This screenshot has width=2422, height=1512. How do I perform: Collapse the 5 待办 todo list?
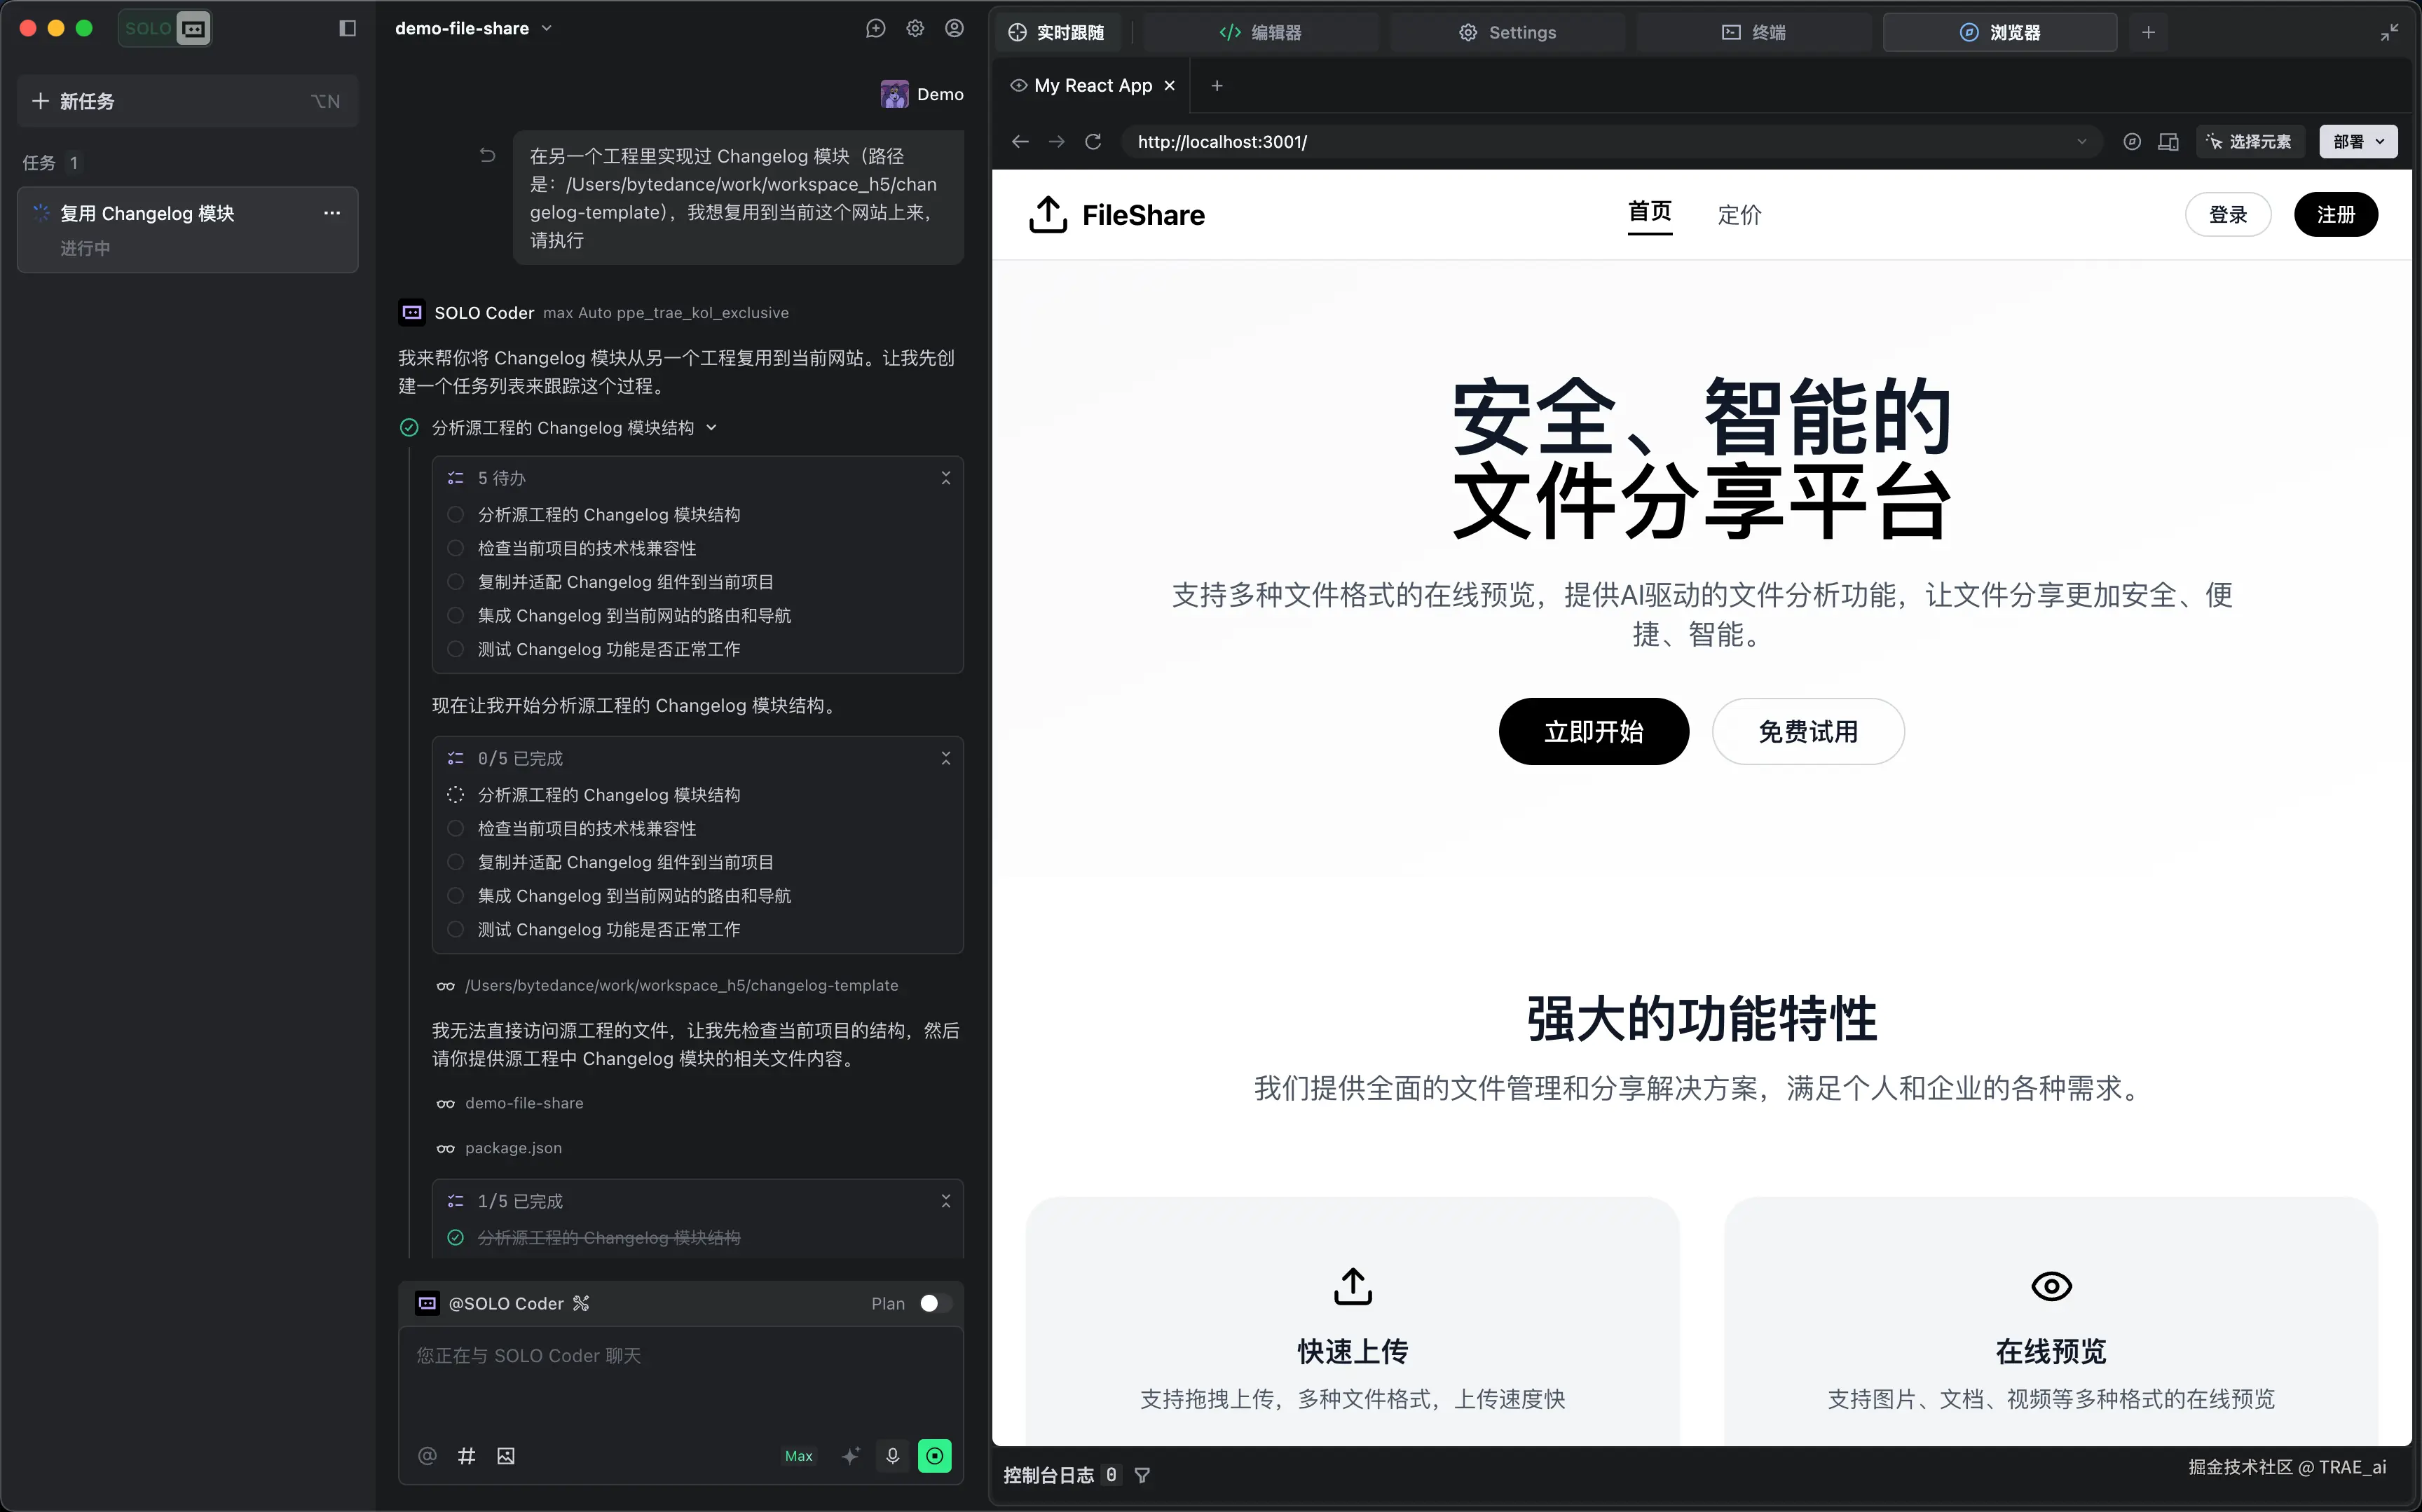(945, 478)
